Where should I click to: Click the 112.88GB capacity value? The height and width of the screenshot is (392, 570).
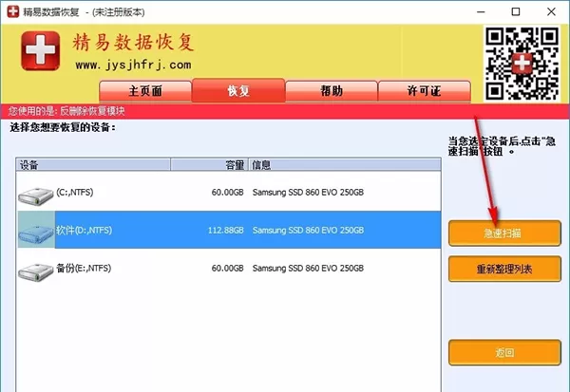coord(226,231)
